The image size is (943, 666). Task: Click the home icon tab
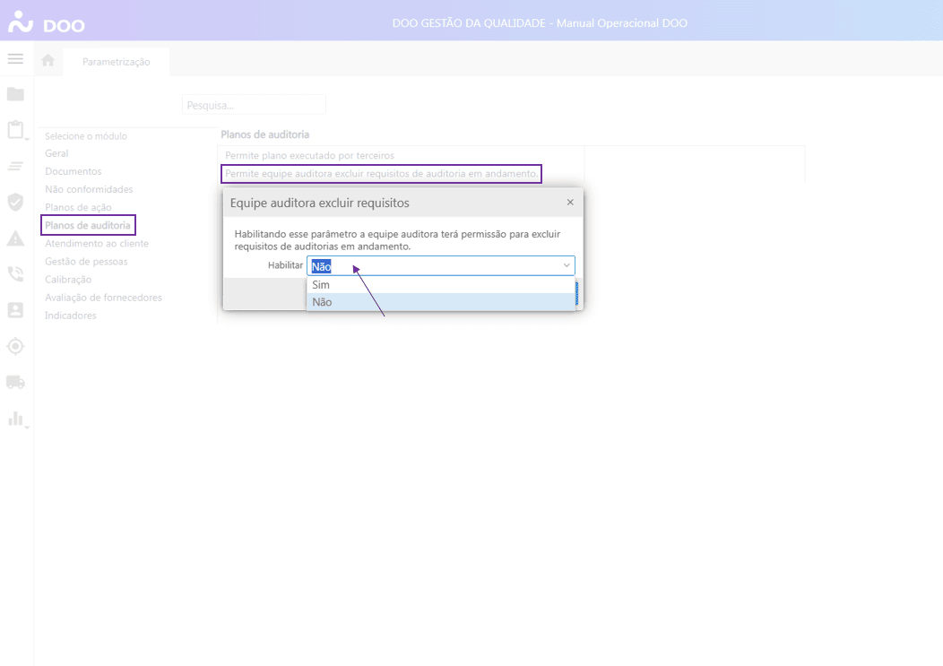click(x=48, y=61)
